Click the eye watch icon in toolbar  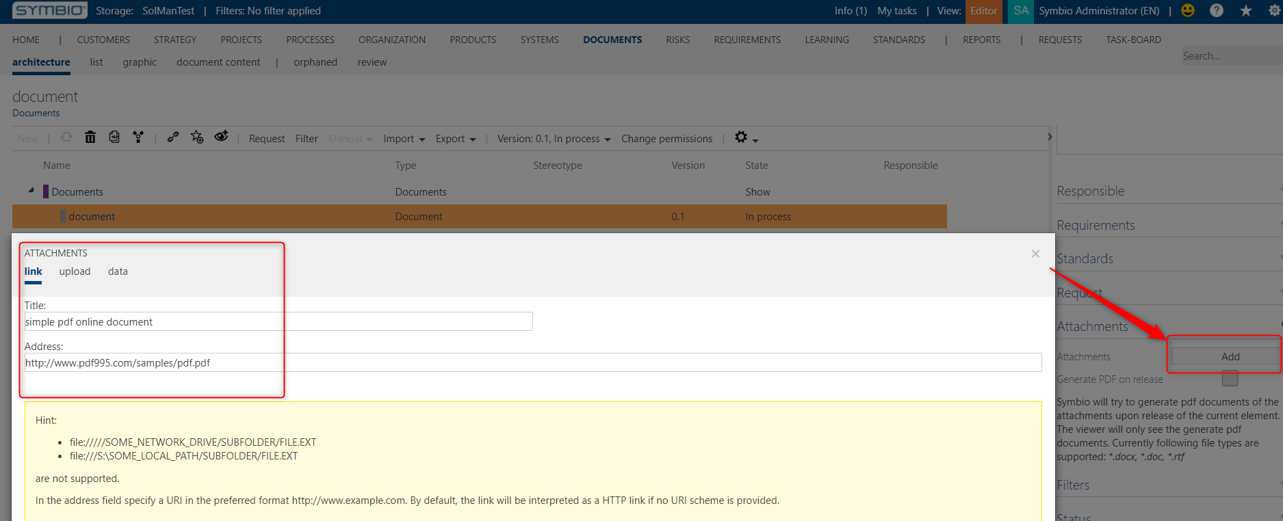(221, 137)
